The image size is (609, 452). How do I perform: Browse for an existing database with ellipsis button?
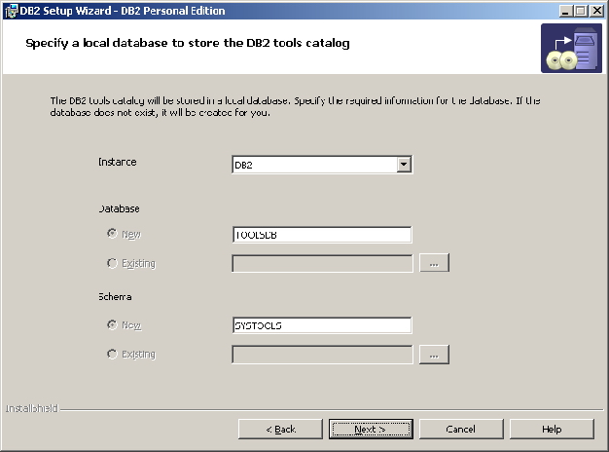(434, 263)
